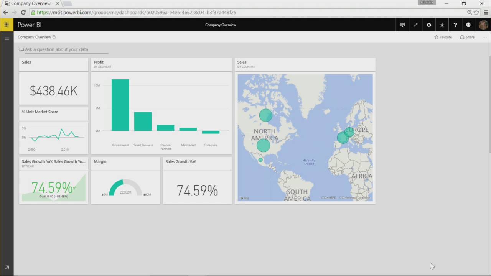Image resolution: width=491 pixels, height=276 pixels.
Task: Open the Sales Growth YoY 74.59% card
Action: [197, 181]
